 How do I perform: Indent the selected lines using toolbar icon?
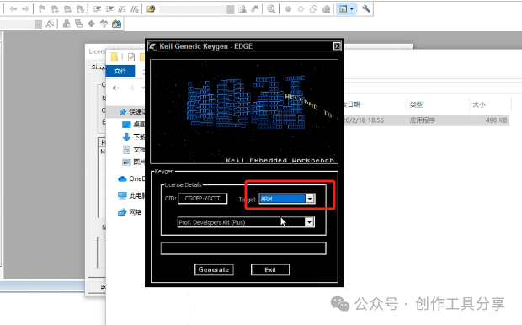coord(97,9)
